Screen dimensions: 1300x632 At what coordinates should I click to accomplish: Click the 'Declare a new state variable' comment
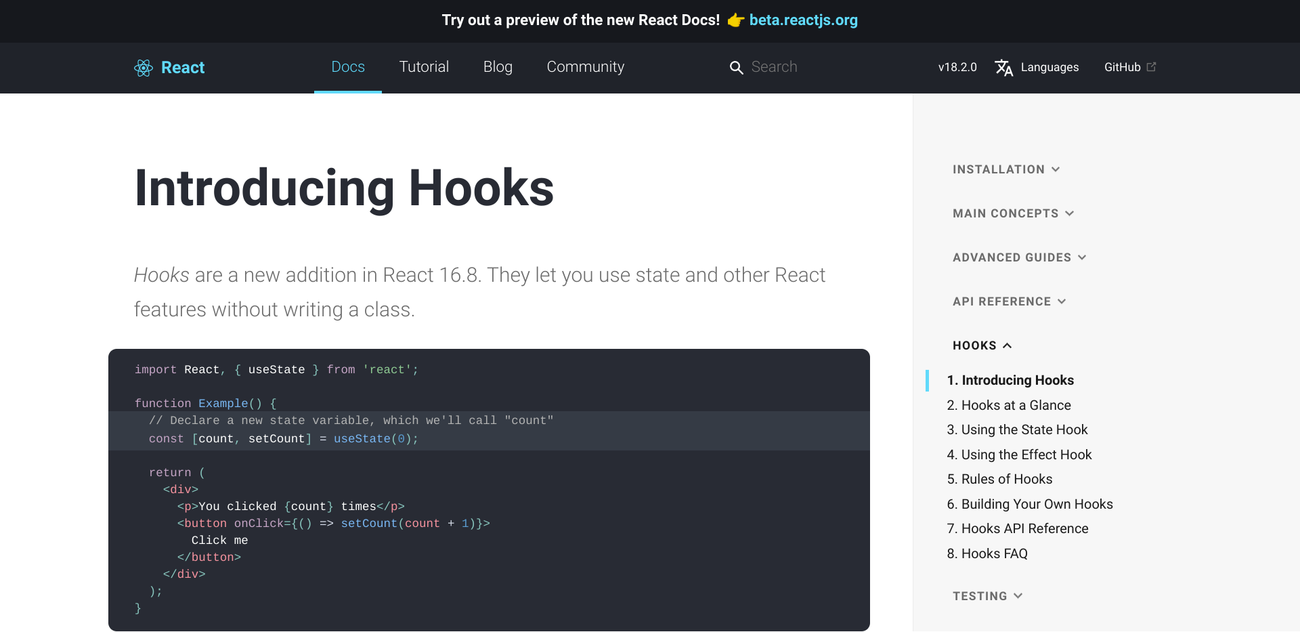pyautogui.click(x=351, y=421)
